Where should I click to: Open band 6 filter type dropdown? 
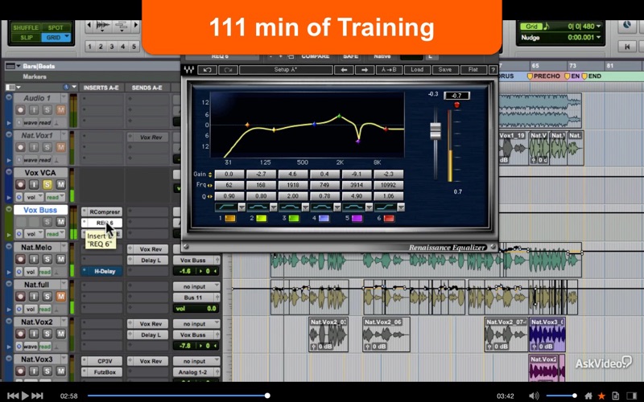point(401,207)
